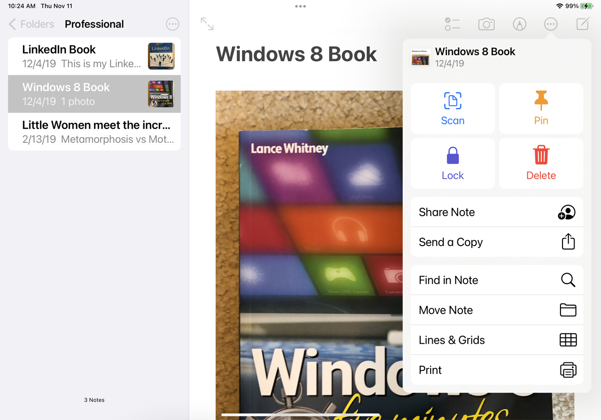Open the checklist tool in toolbar

(x=452, y=24)
